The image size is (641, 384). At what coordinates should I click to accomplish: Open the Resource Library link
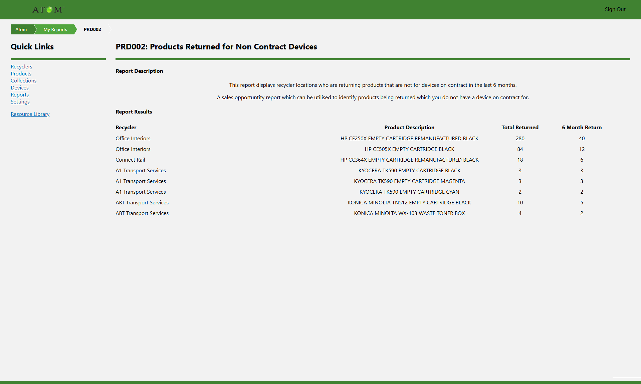[x=30, y=114]
